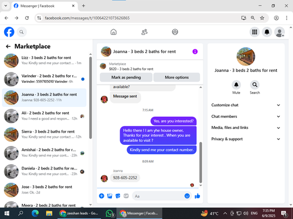Expand Media, files and links section

pyautogui.click(x=246, y=128)
